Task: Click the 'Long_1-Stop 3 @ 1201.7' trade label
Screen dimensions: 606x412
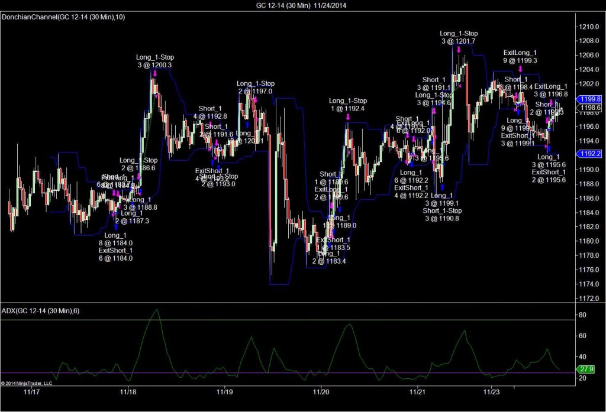Action: pyautogui.click(x=459, y=37)
